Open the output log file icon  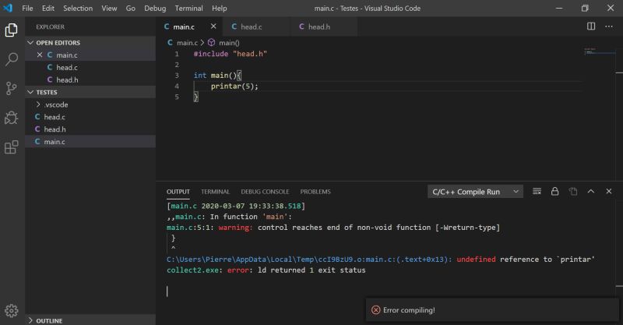click(x=572, y=192)
